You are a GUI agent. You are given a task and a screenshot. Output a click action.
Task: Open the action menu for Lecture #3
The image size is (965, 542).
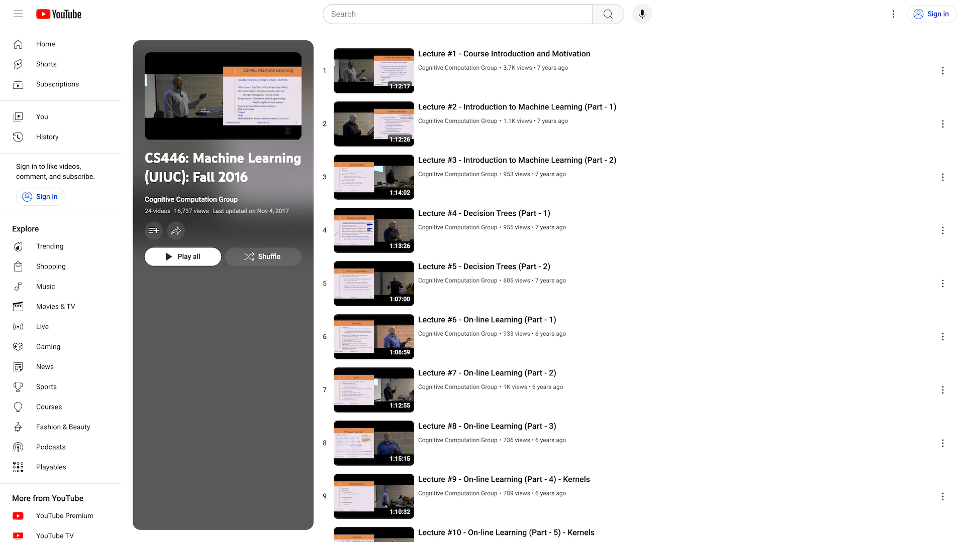coord(943,177)
